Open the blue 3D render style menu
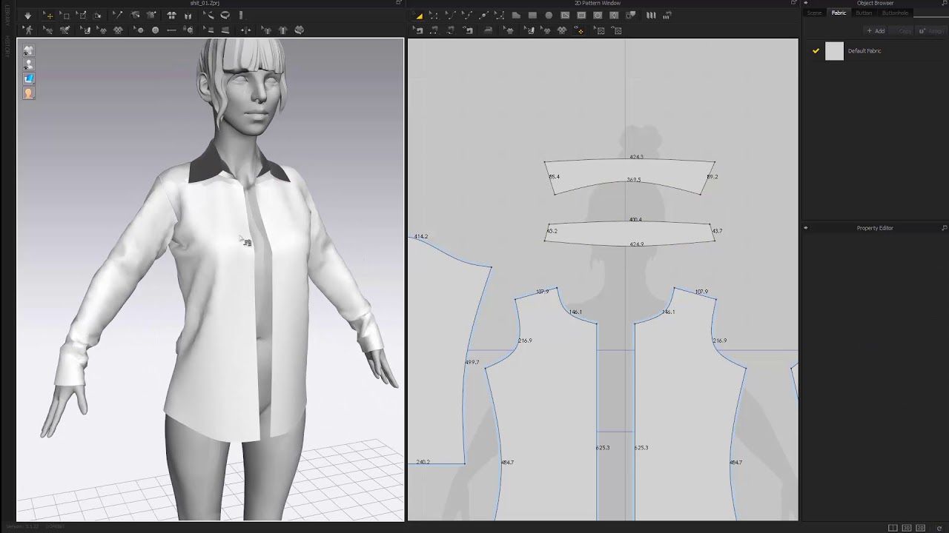This screenshot has height=533, width=949. tap(28, 78)
